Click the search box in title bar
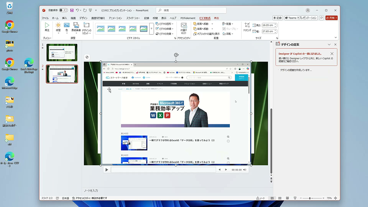The image size is (368, 207). pos(191,10)
